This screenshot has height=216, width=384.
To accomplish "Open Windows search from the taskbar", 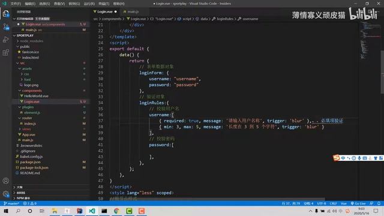I will coord(18,211).
